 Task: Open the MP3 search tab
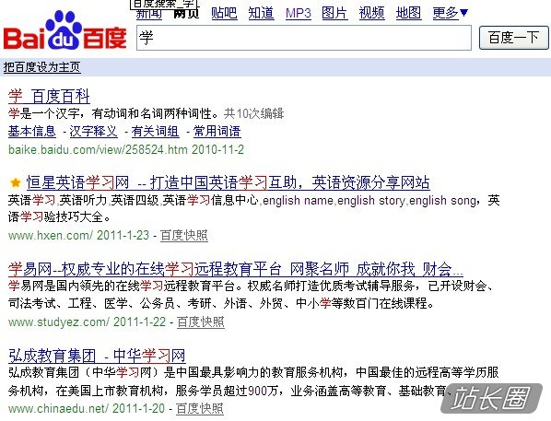pyautogui.click(x=298, y=13)
